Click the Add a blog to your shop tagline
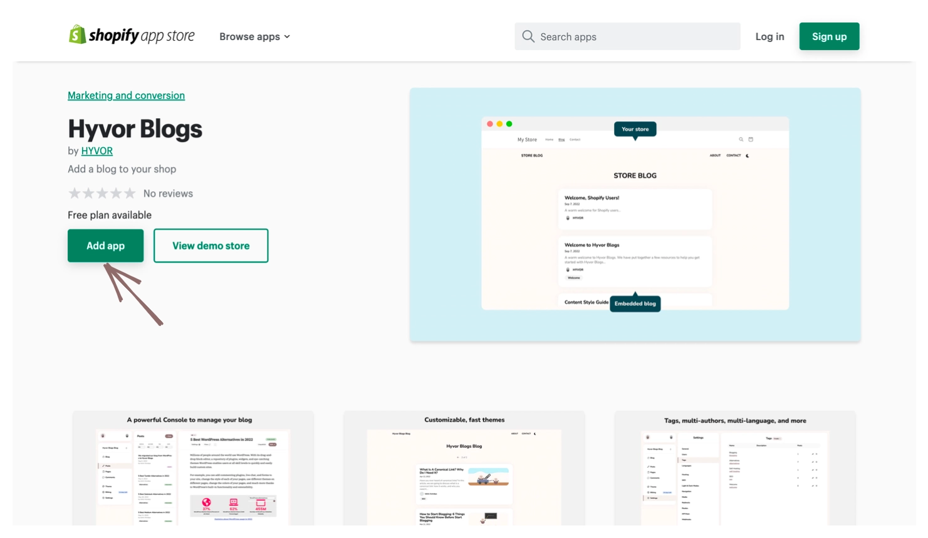This screenshot has width=928, height=538. (x=122, y=169)
